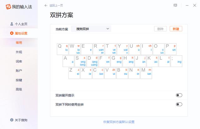Image resolution: width=200 pixels, height=129 pixels.
Task: Click the 返回上一页 link
Action: [x=56, y=5]
